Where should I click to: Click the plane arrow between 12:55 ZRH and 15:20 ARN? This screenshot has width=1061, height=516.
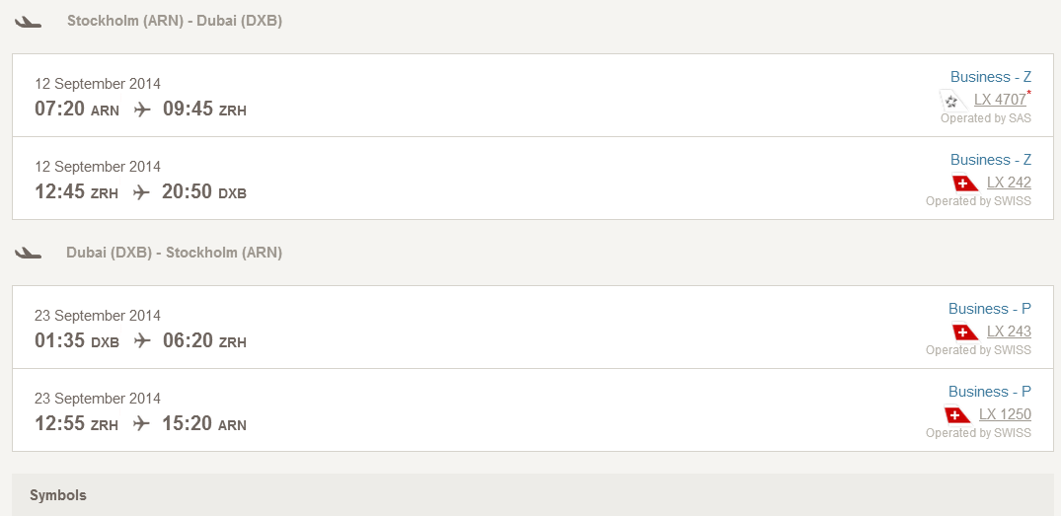click(141, 424)
